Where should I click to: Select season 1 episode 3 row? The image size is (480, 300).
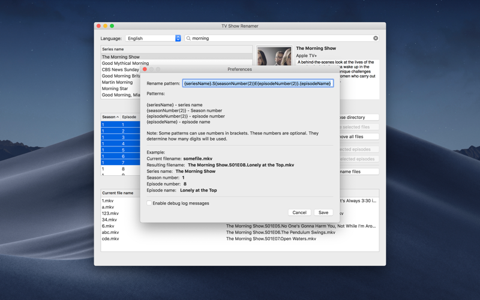point(121,137)
